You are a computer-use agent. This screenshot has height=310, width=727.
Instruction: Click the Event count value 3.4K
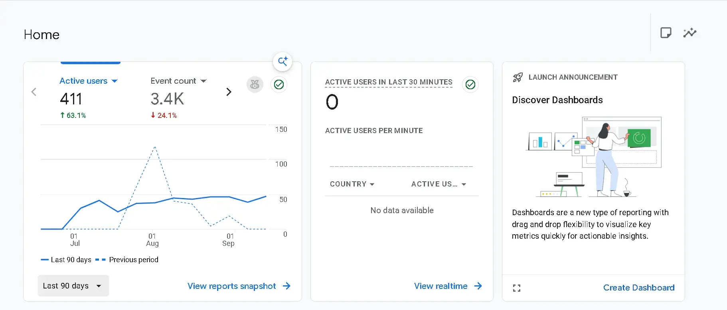pos(167,99)
